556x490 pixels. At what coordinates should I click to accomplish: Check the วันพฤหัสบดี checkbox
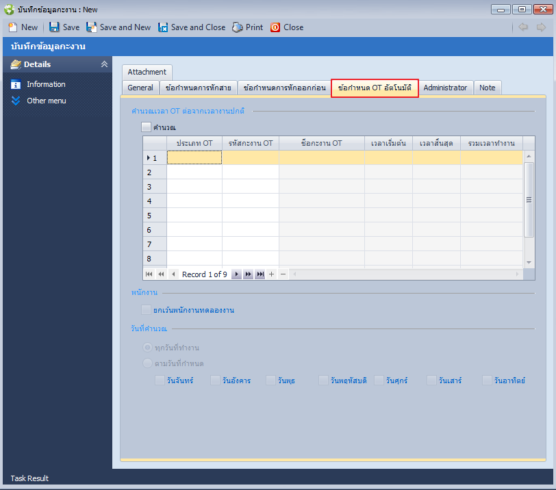click(x=323, y=381)
